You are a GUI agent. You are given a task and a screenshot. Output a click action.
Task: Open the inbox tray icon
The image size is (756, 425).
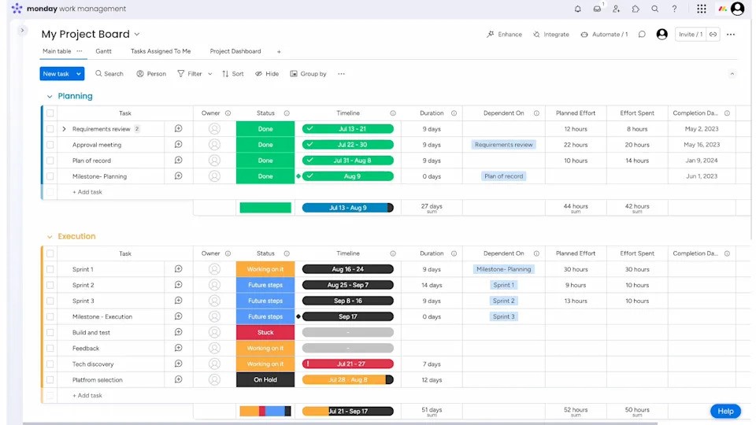[597, 9]
